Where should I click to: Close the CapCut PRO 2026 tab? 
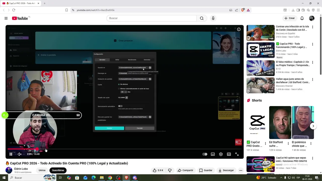tap(38, 3)
